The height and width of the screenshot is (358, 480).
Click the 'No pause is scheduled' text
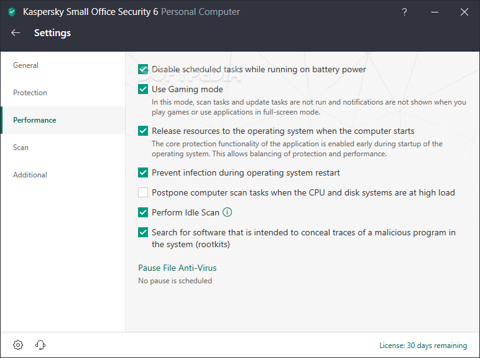[x=175, y=281]
